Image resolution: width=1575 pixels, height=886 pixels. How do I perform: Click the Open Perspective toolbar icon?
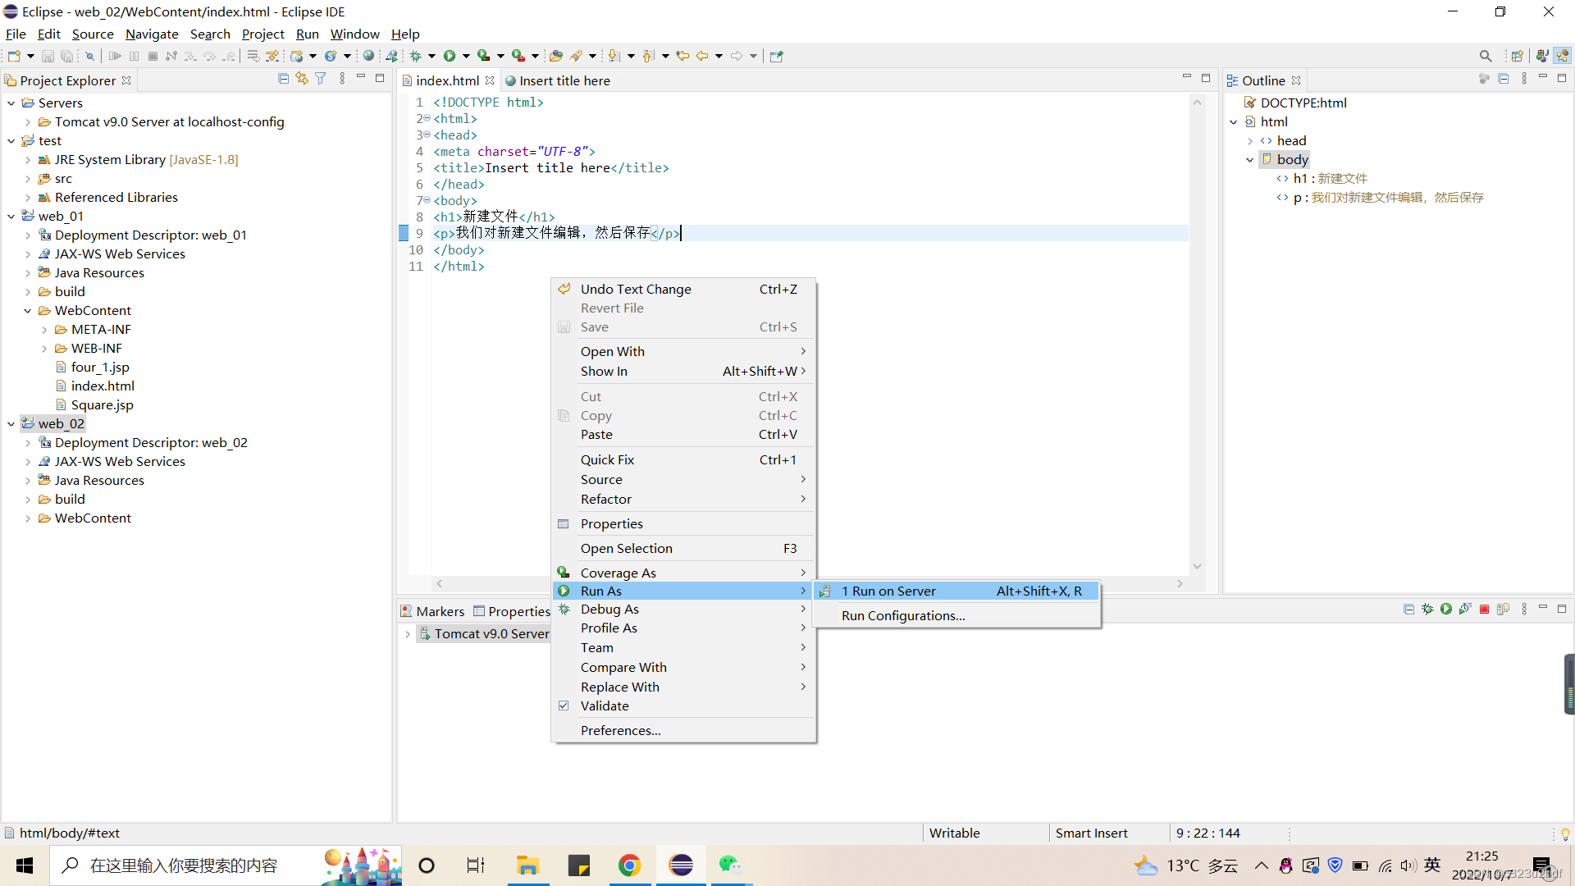click(x=1517, y=56)
